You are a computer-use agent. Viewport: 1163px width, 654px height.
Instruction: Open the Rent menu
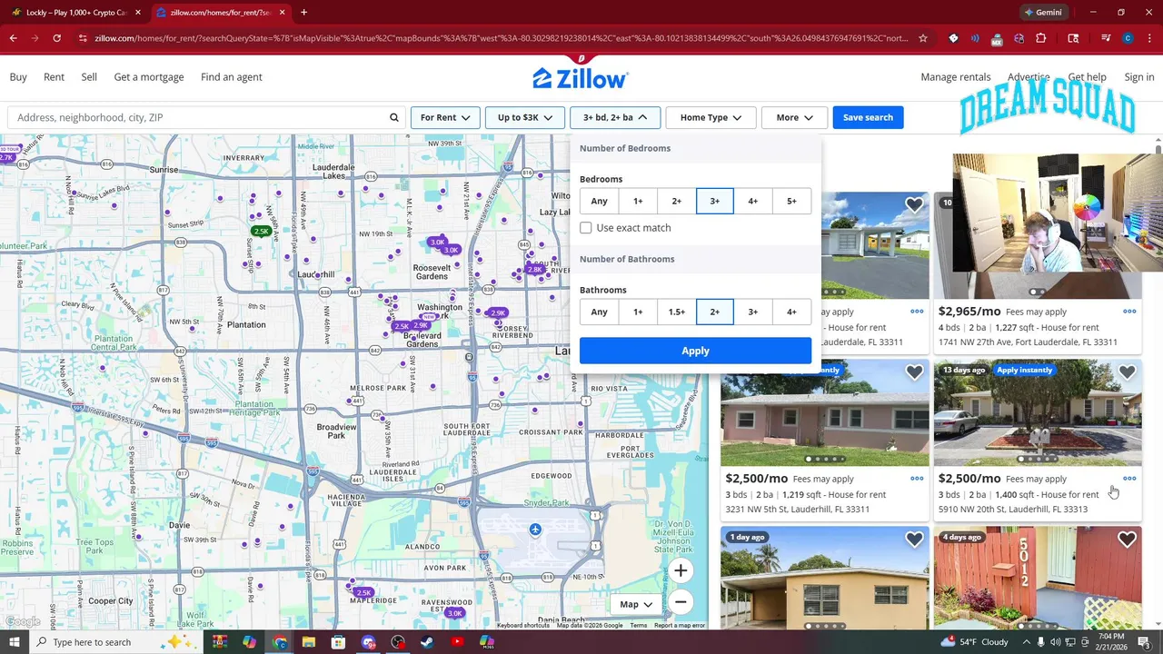pyautogui.click(x=54, y=77)
